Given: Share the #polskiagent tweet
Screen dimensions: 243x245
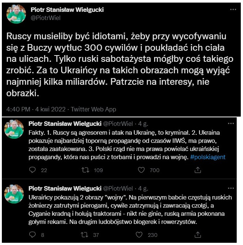Looking at the screenshot, I should 198,170.
